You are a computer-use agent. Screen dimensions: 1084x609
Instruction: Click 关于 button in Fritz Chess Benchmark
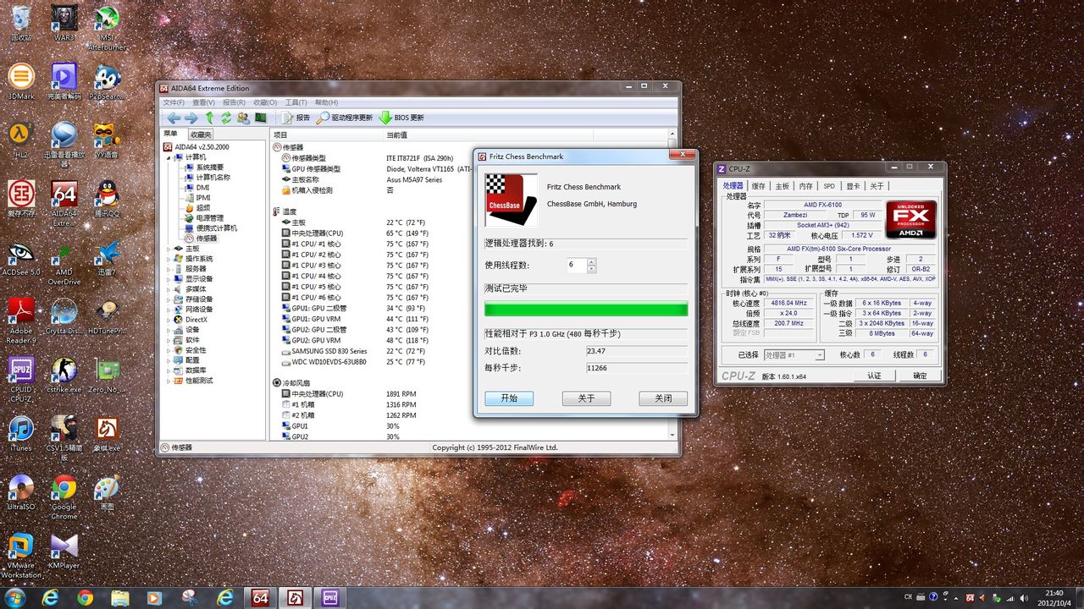click(586, 398)
